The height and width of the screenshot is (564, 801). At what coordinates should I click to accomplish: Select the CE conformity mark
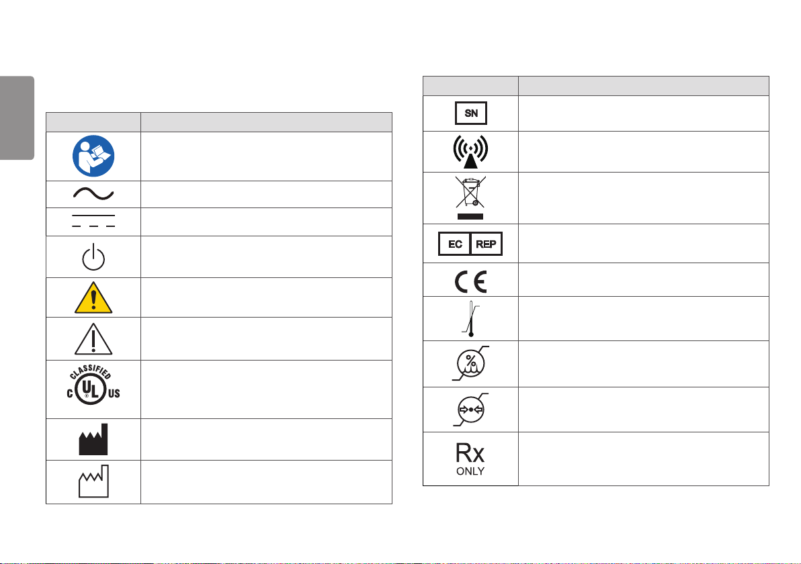pyautogui.click(x=470, y=282)
